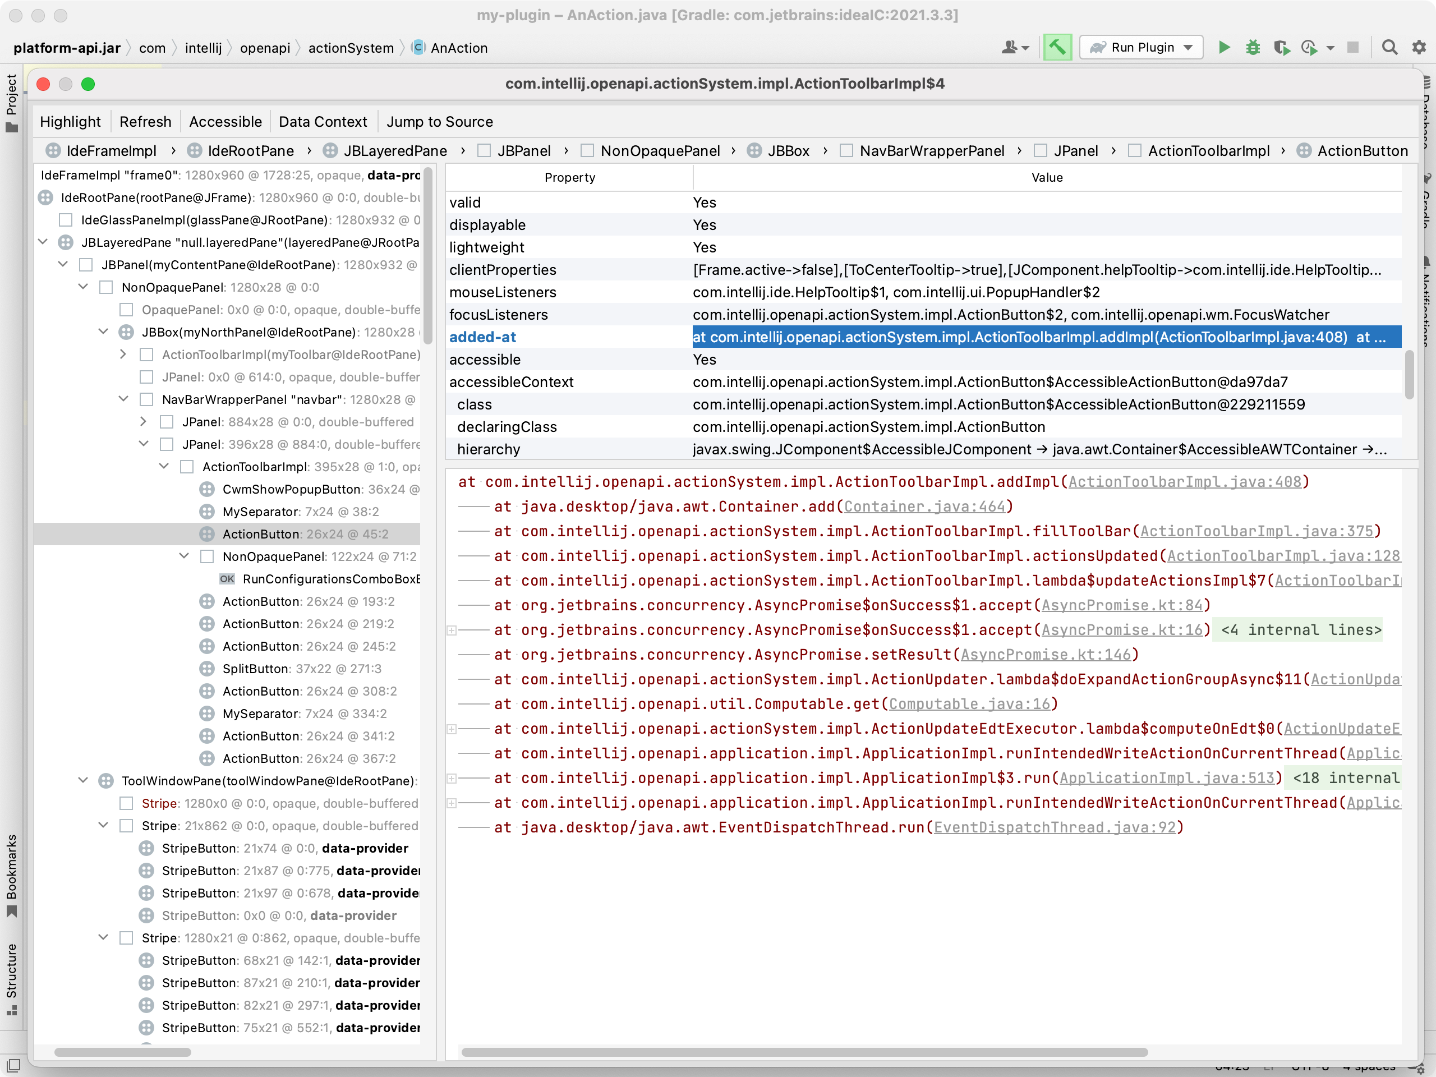Open the Computable.java:16 link
Image resolution: width=1436 pixels, height=1077 pixels.
click(969, 704)
